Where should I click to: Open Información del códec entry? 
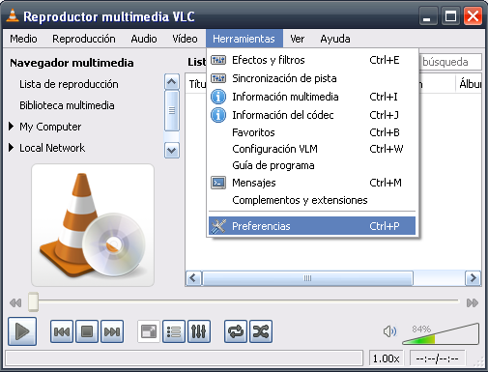pos(312,115)
